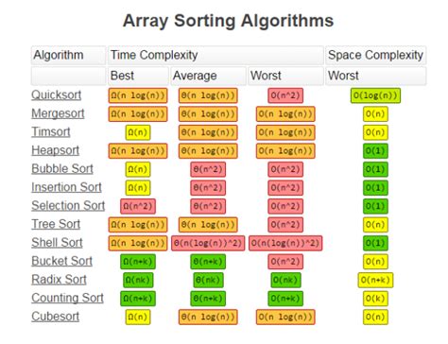This screenshot has width=448, height=344.
Task: Click the Selection Sort link
Action: click(68, 206)
